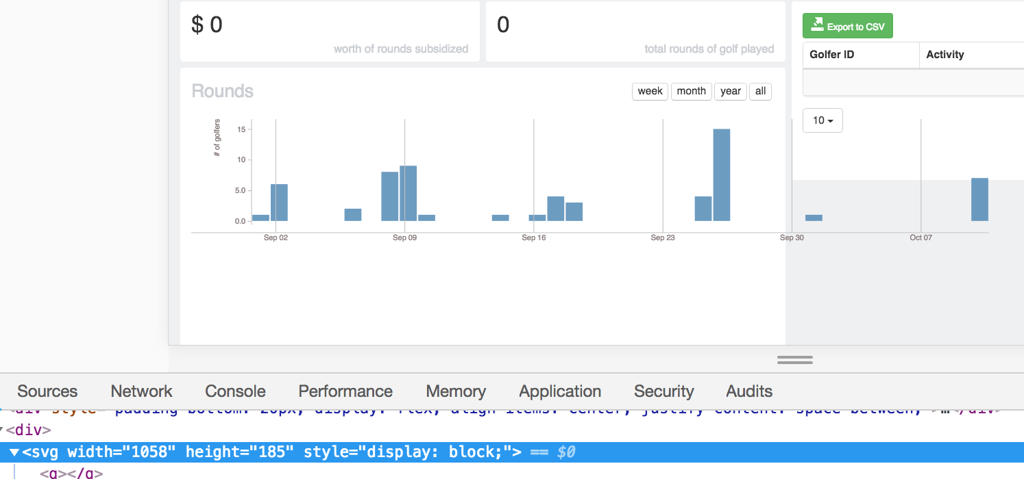Screen dimensions: 1024x479
Task: Open the page-size dropdown showing 10
Action: click(822, 120)
